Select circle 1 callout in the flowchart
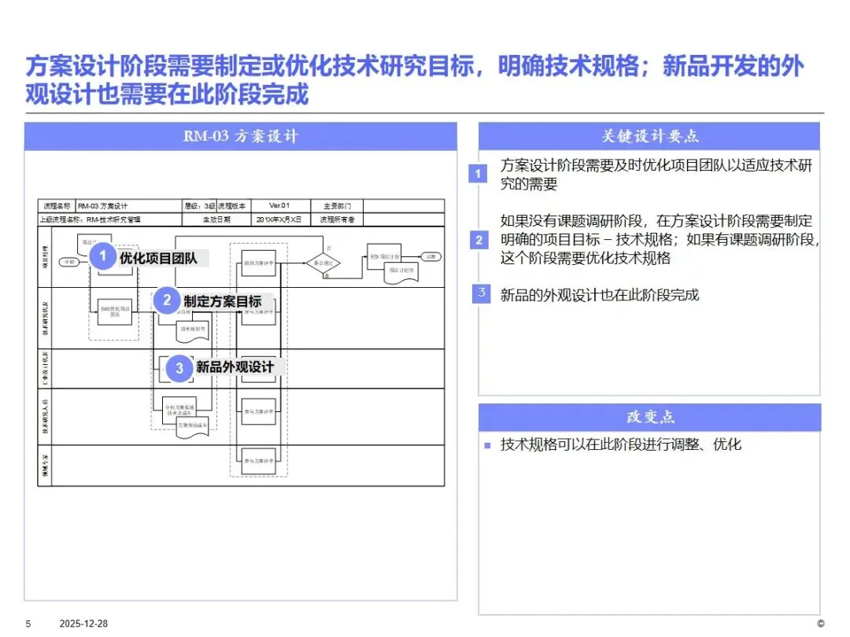The height and width of the screenshot is (637, 850). tap(103, 256)
